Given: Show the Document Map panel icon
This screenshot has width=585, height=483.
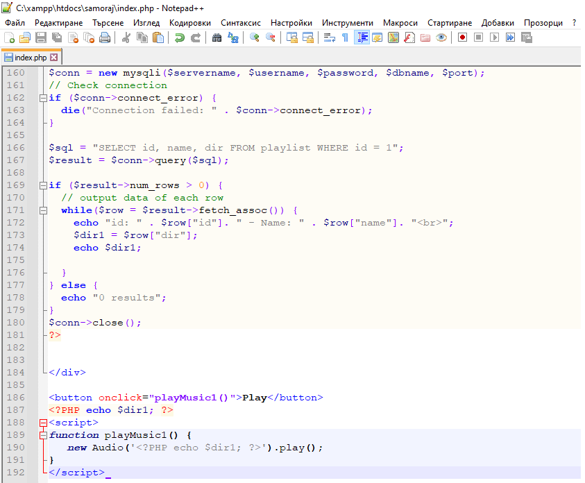Looking at the screenshot, I should [393, 37].
